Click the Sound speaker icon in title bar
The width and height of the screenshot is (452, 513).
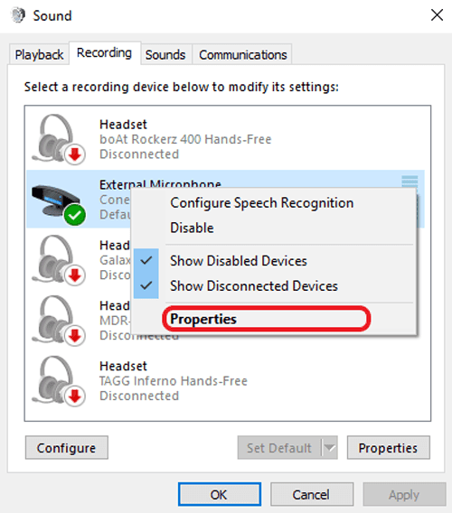pyautogui.click(x=18, y=15)
